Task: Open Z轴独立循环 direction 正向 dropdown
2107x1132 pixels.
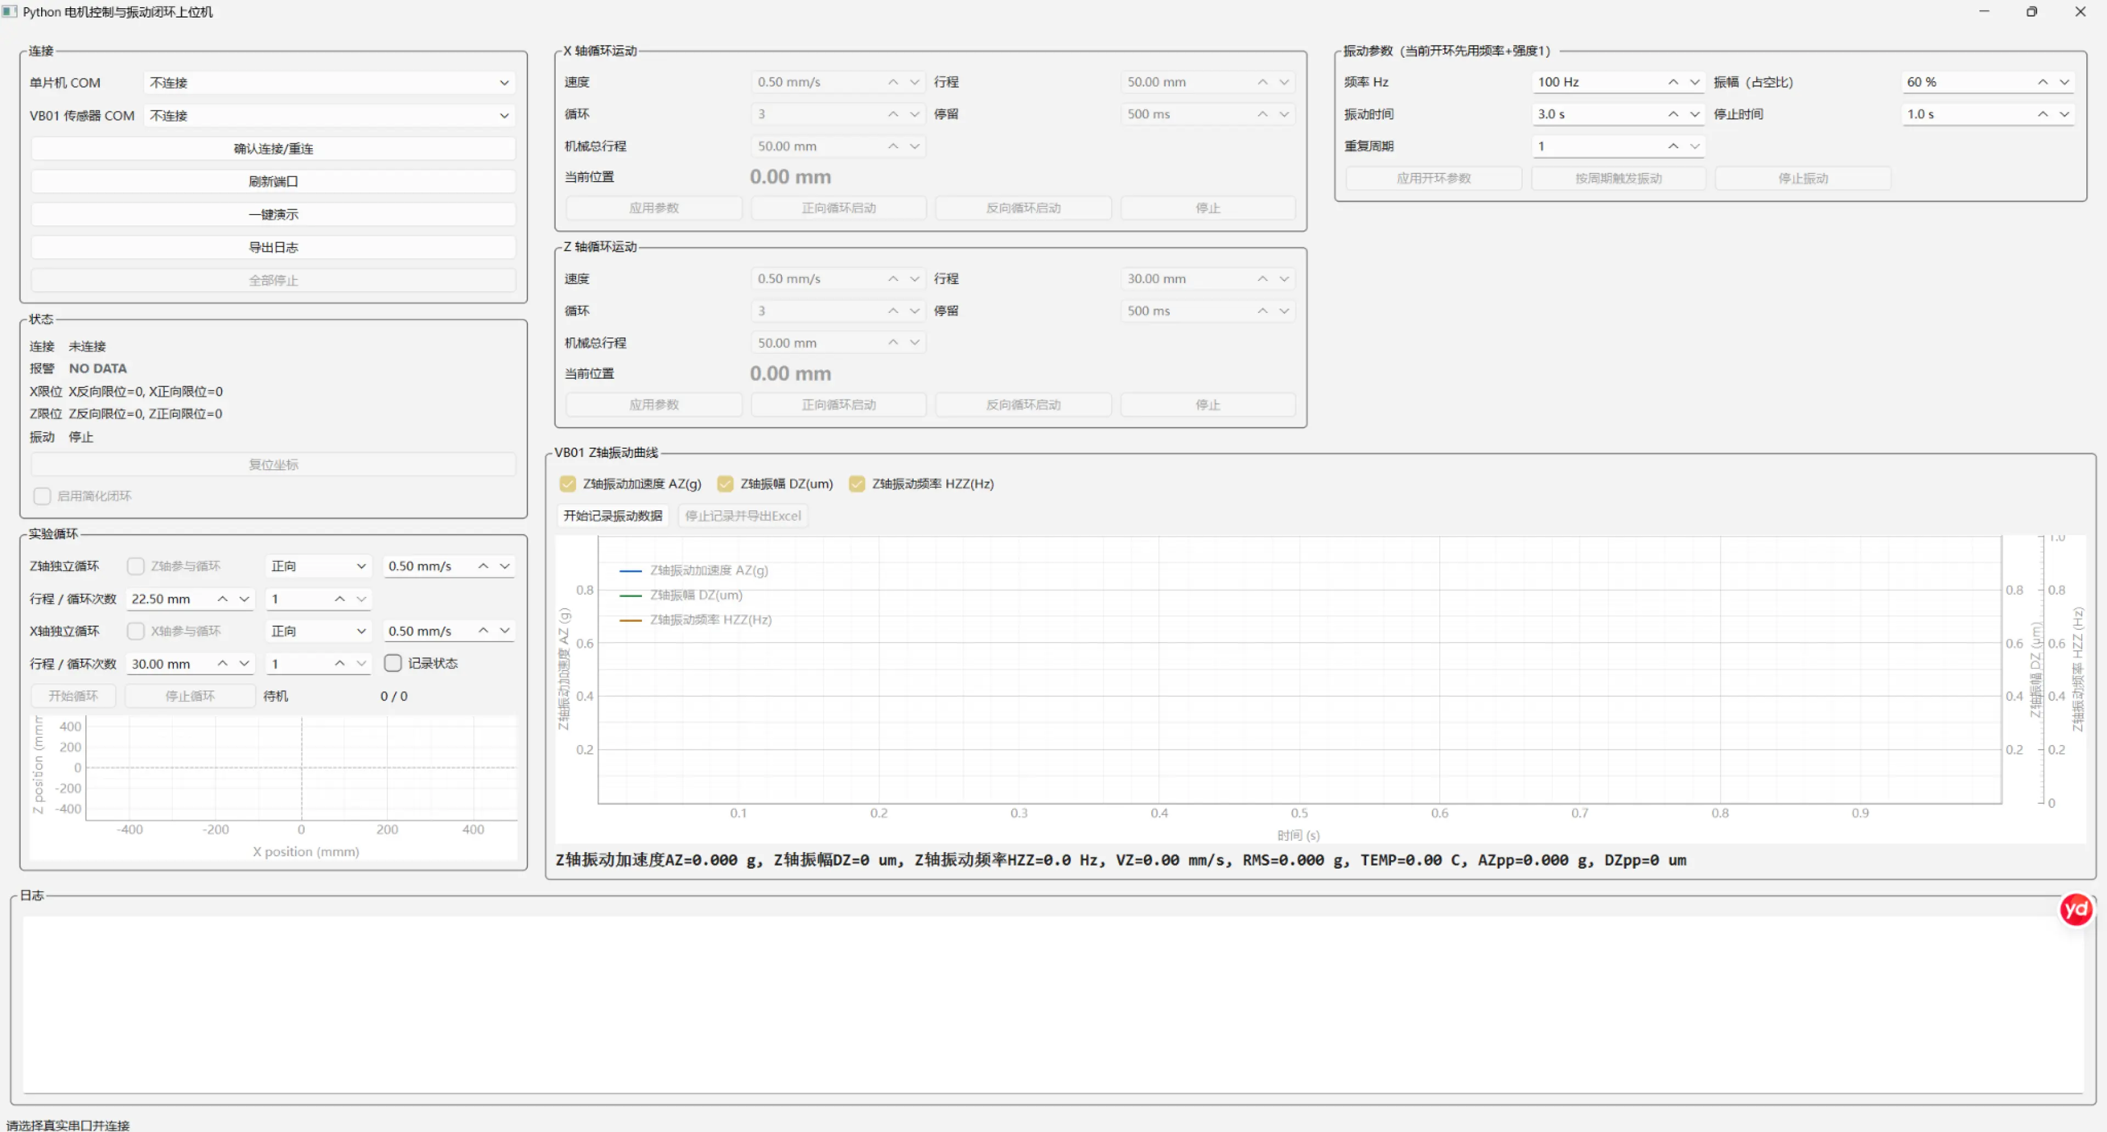Action: tap(319, 566)
